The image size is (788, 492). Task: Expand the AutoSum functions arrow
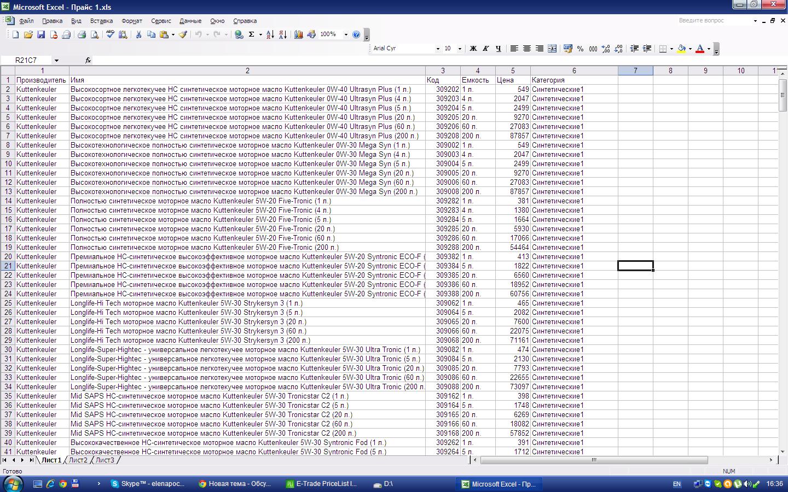(260, 34)
